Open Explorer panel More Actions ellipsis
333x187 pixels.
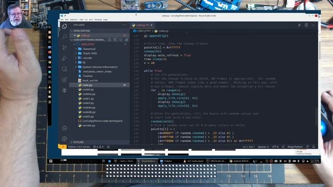coord(124,25)
